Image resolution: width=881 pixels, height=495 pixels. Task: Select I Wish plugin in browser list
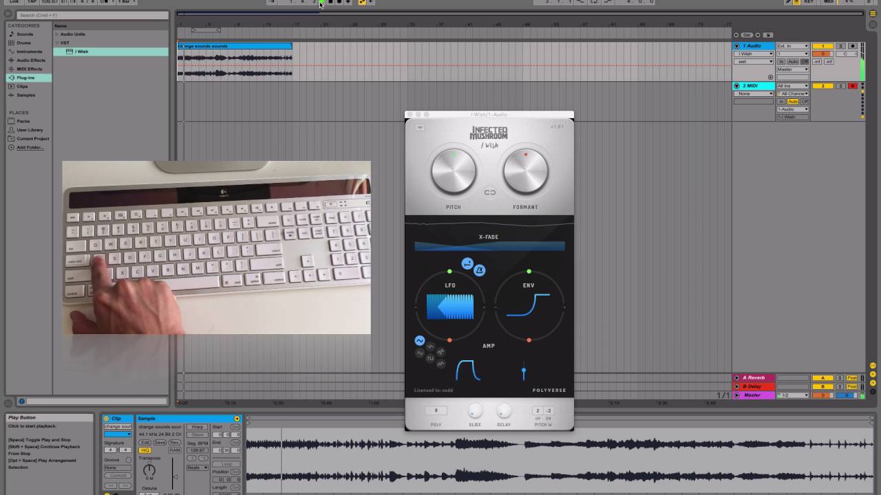(x=111, y=52)
